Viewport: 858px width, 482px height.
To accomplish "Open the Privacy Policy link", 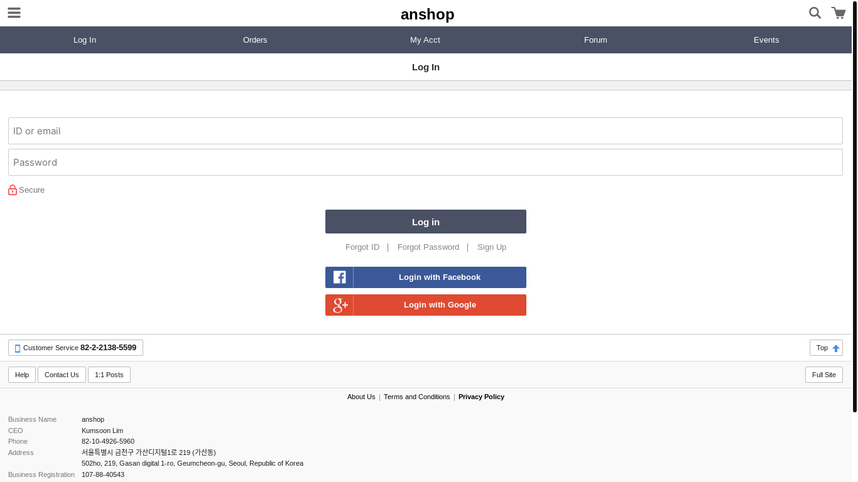I will click(481, 397).
